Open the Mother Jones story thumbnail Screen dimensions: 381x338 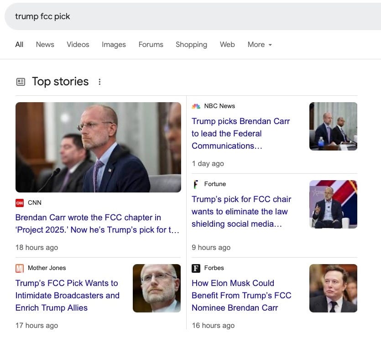[157, 288]
